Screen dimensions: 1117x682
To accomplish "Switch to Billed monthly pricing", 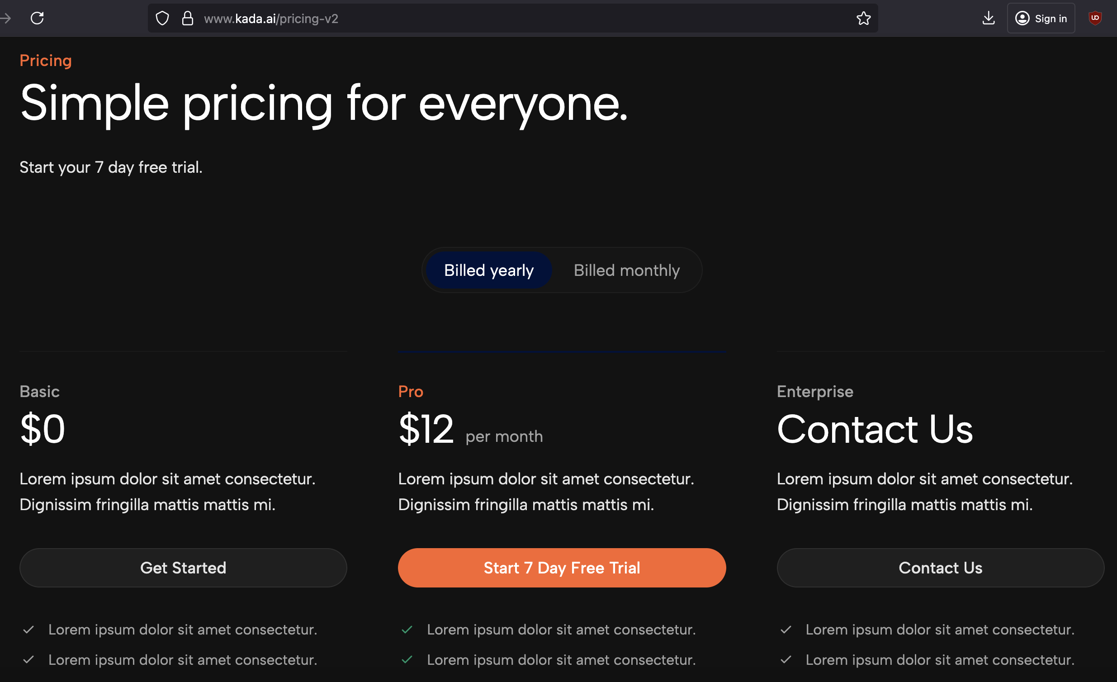I will pos(626,270).
